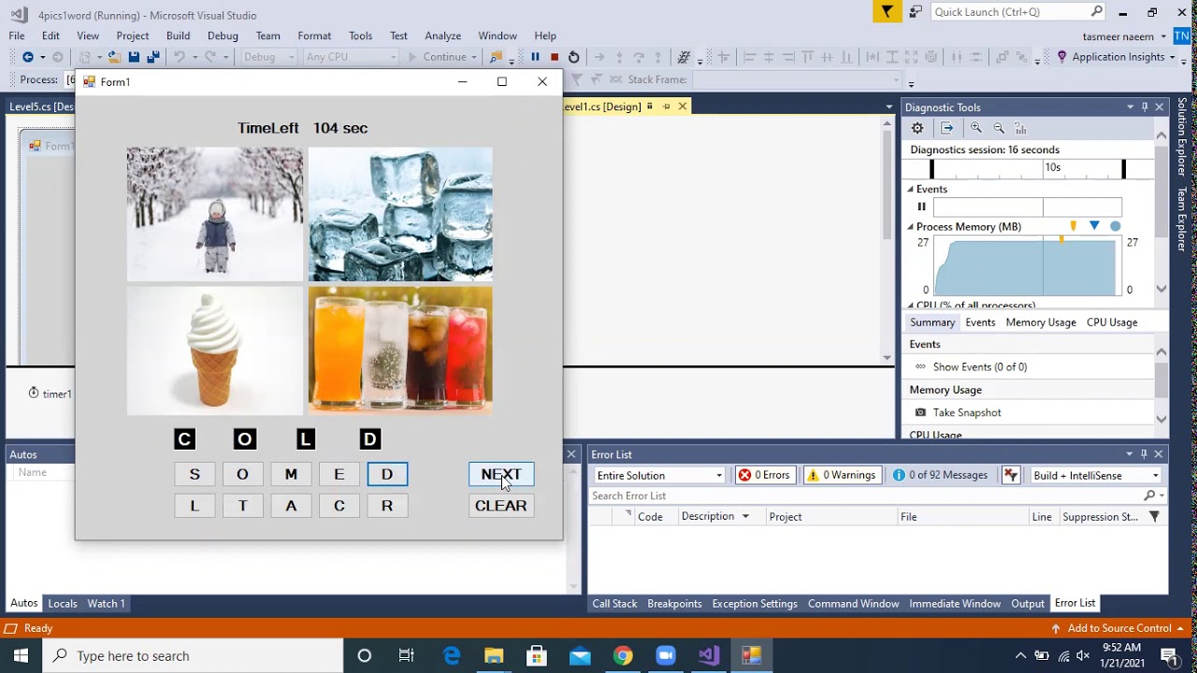Click the Navigate Backward arrow in toolbar
The width and height of the screenshot is (1197, 673).
click(27, 57)
